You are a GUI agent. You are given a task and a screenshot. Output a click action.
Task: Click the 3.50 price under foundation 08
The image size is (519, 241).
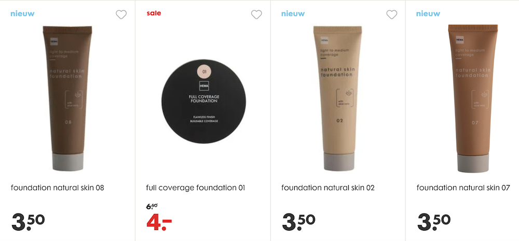[28, 222]
